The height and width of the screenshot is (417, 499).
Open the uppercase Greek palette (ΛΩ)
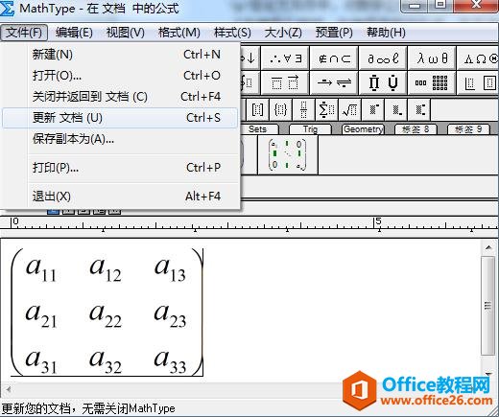tap(478, 58)
